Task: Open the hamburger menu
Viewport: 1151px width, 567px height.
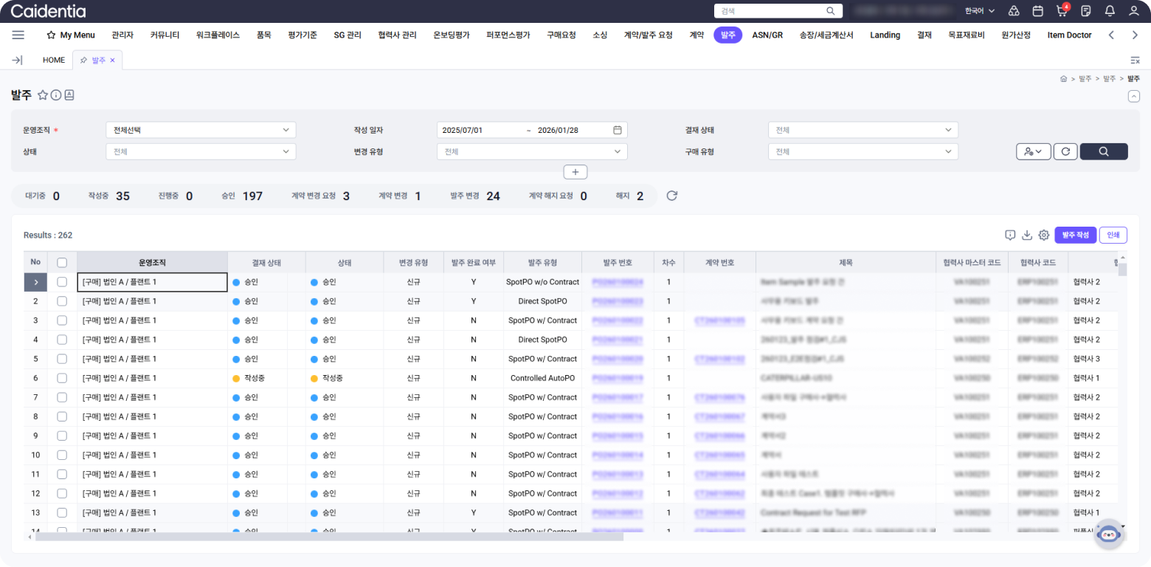Action: [18, 35]
